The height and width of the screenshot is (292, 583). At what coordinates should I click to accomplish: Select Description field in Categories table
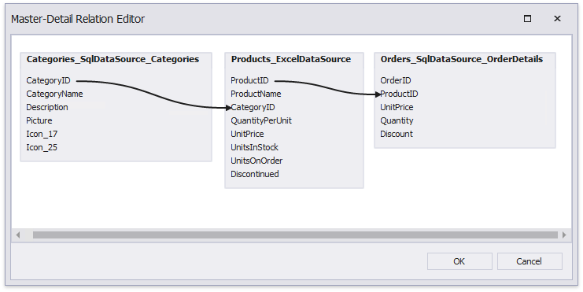tap(47, 108)
